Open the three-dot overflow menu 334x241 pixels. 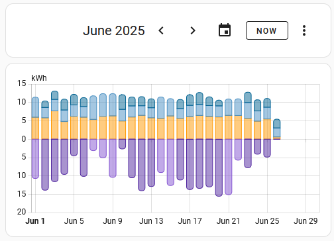pyautogui.click(x=304, y=30)
